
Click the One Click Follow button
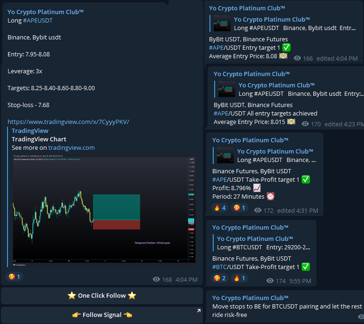point(102,296)
